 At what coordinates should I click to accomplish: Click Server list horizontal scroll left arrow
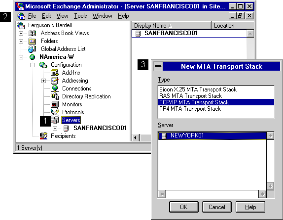pyautogui.click(x=162, y=194)
